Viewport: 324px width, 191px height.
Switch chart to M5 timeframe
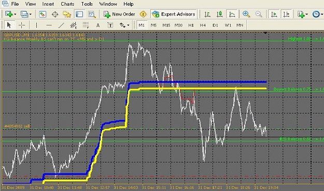[x=153, y=25]
